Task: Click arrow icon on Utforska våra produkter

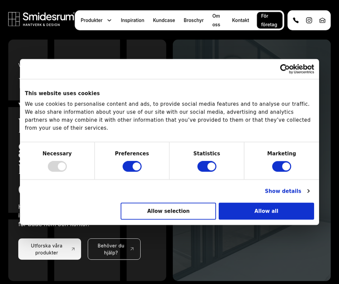Action: point(73,249)
